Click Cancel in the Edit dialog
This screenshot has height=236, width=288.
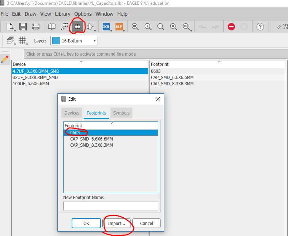click(x=146, y=223)
